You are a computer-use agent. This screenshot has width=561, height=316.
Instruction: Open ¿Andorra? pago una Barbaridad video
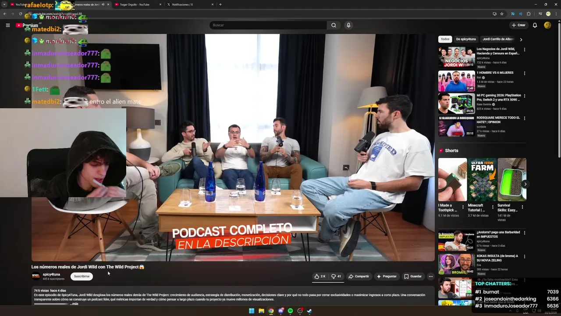(x=456, y=241)
